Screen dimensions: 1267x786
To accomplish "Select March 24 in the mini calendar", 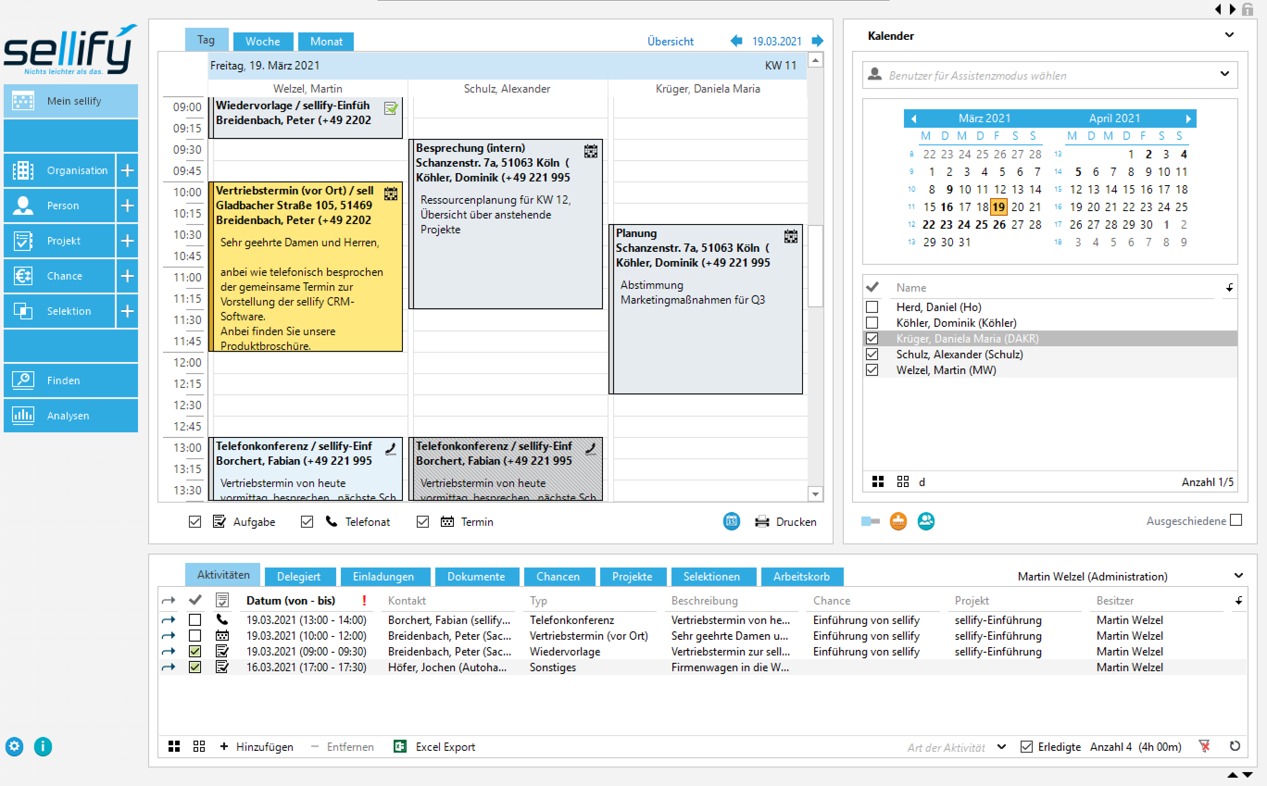I will pyautogui.click(x=964, y=225).
